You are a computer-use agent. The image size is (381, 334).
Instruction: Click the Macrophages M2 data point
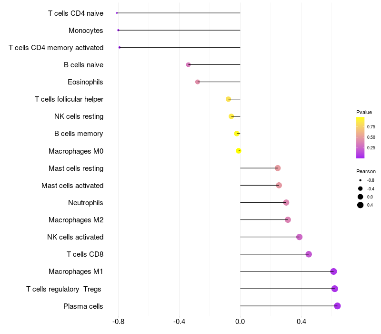pyautogui.click(x=288, y=220)
